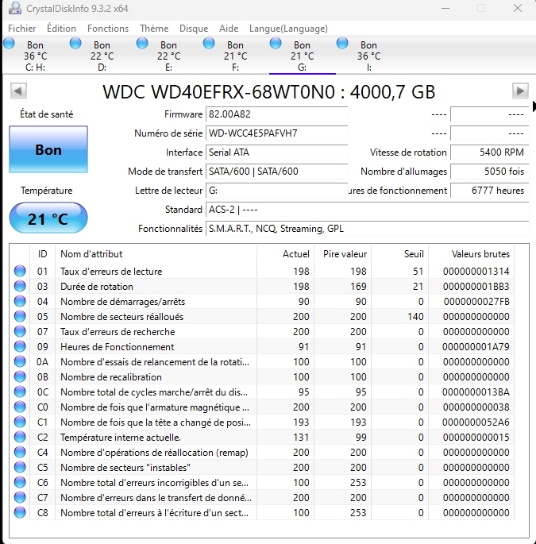The height and width of the screenshot is (544, 536).
Task: Select 'Taux d'erreurs de lecture' row text
Action: [111, 272]
